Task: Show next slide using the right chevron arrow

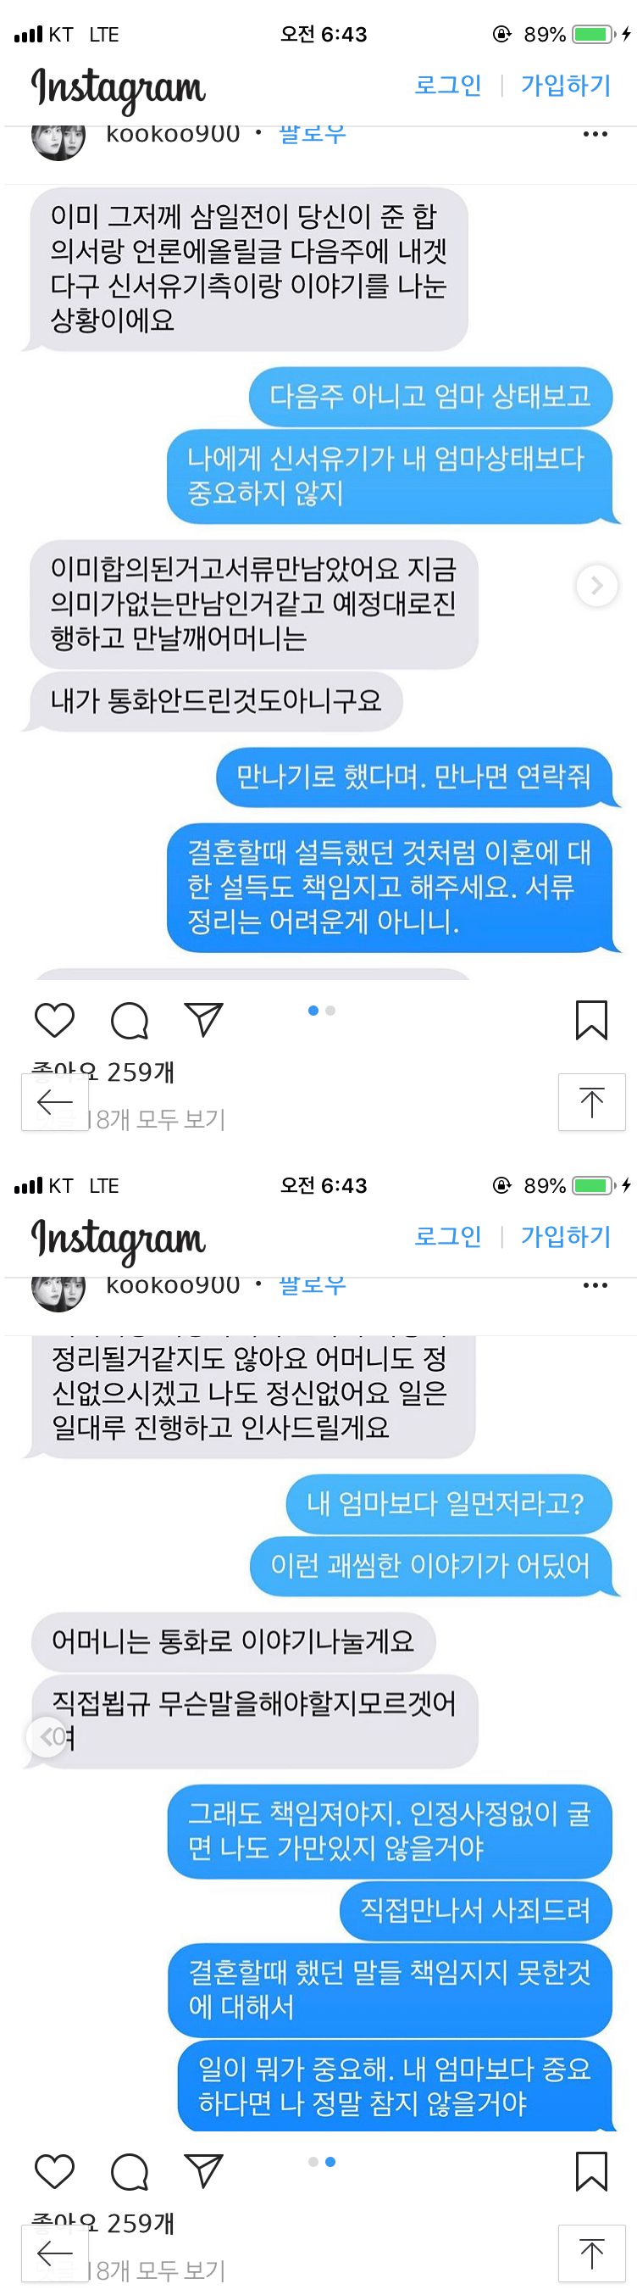Action: 597,585
